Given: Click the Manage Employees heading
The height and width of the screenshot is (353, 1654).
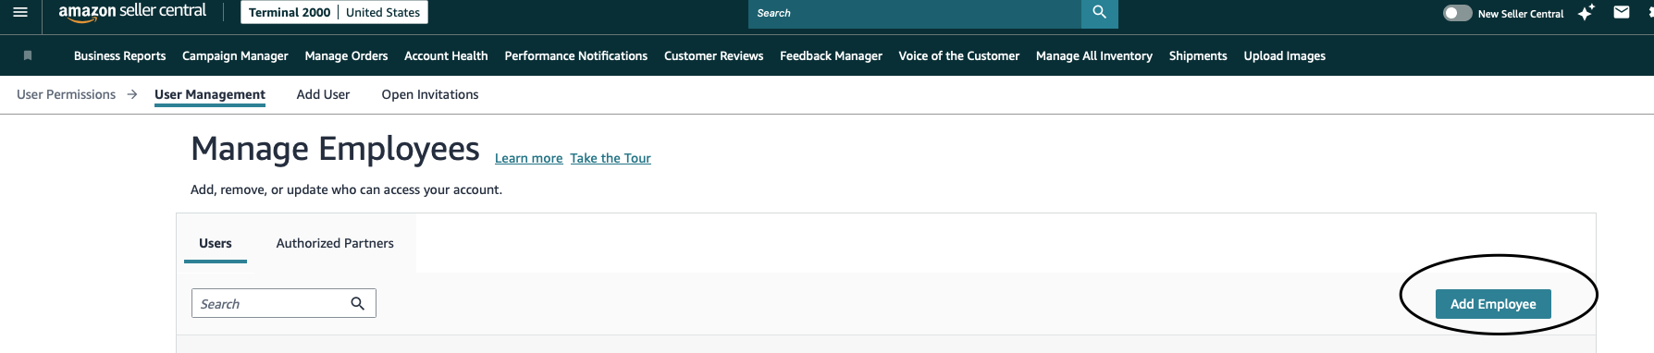Looking at the screenshot, I should tap(335, 149).
